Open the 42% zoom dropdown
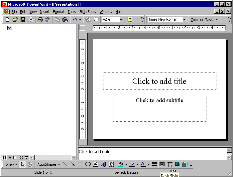233x177 pixels. point(121,20)
